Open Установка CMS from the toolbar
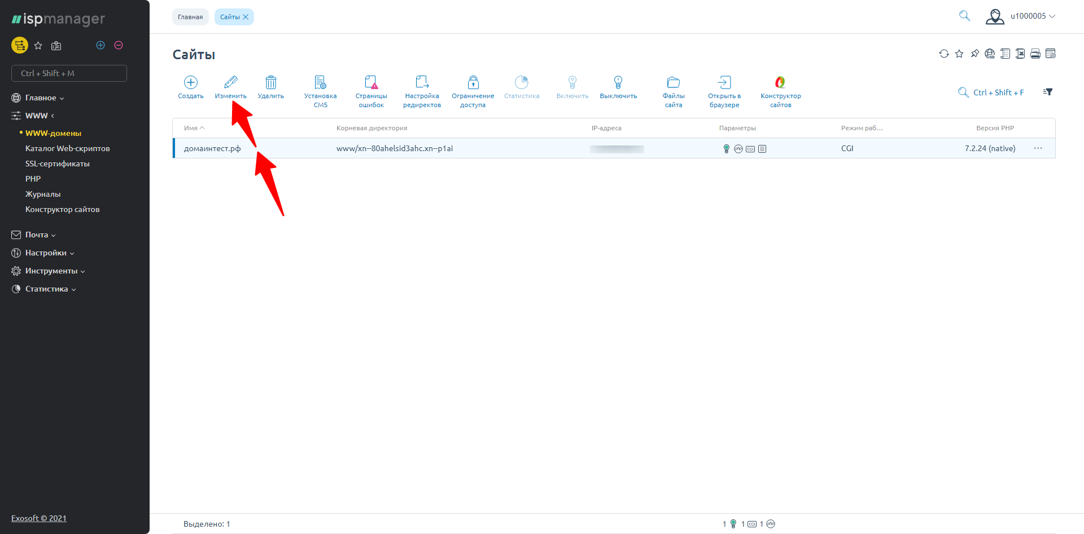The width and height of the screenshot is (1084, 534). [320, 83]
